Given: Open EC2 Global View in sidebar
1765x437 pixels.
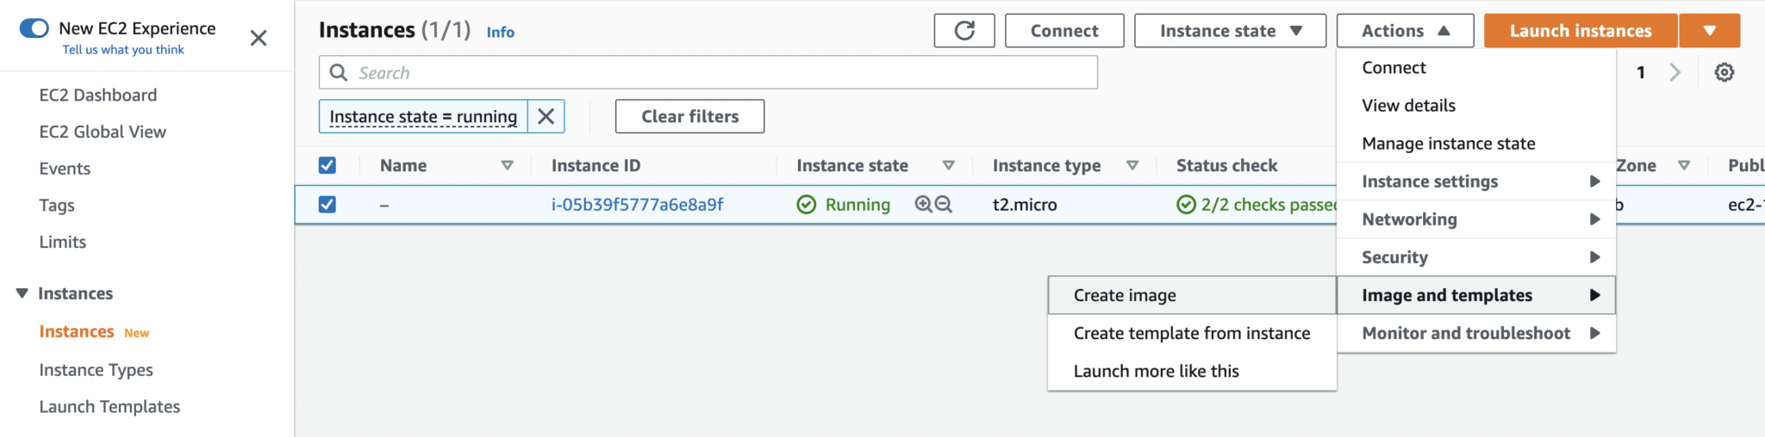Looking at the screenshot, I should click(103, 132).
